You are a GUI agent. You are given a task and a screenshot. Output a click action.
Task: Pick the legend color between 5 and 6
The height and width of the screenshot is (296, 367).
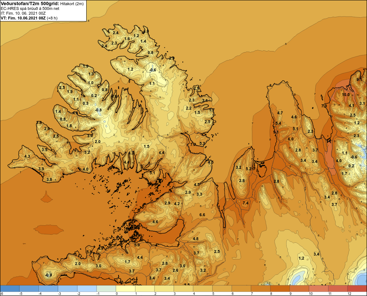[x=222, y=289]
